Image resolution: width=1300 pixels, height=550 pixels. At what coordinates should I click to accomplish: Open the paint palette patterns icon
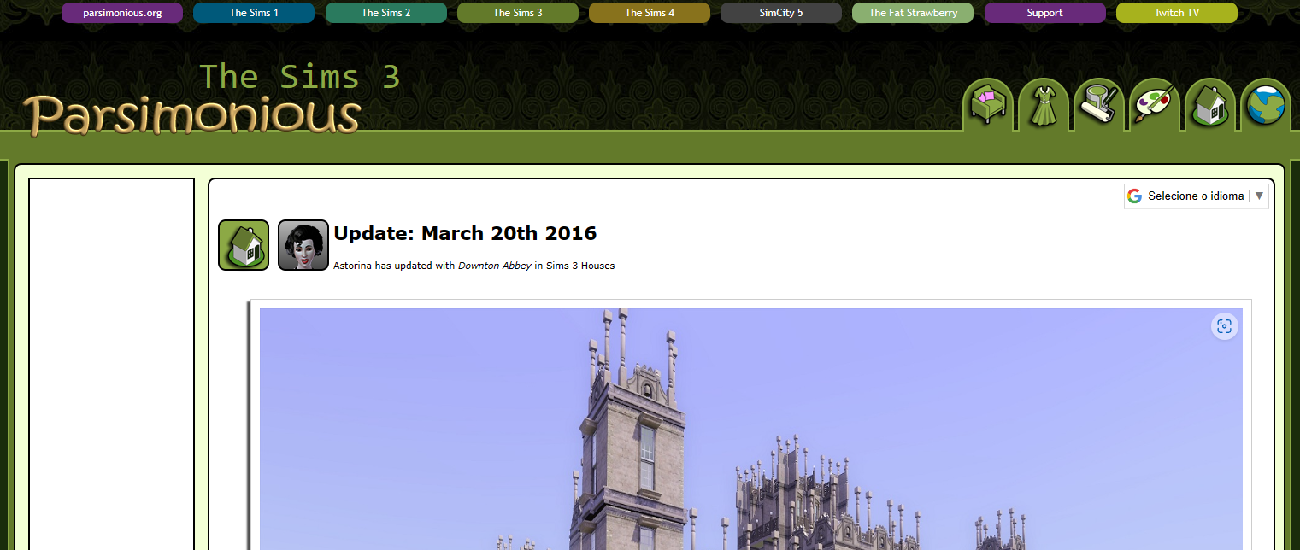pyautogui.click(x=1155, y=105)
